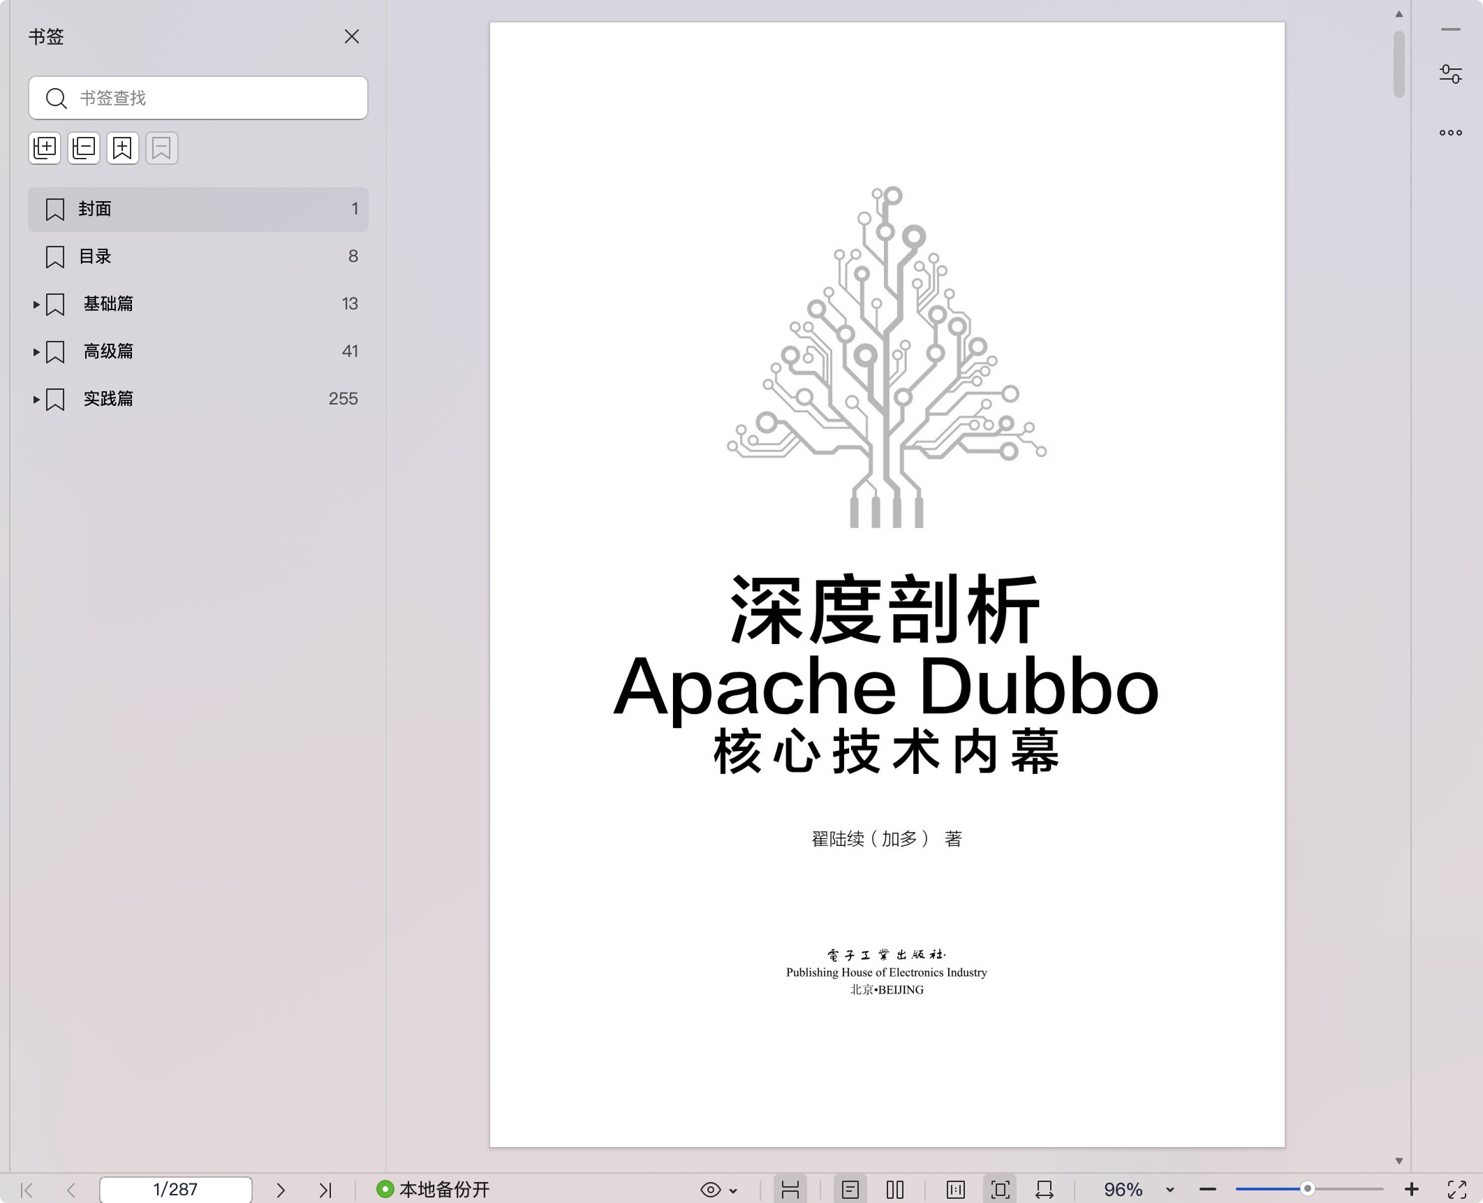Click the bookmark icon beside 高级篇

click(55, 352)
